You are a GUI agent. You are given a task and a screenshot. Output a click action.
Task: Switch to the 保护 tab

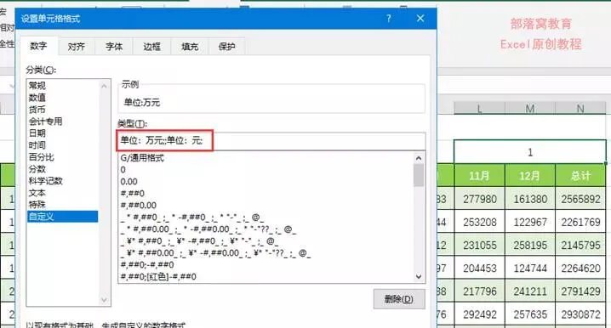[227, 47]
